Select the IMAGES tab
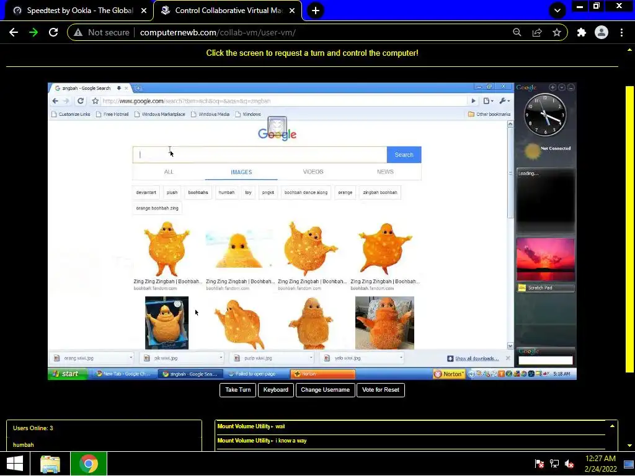The image size is (635, 476). pos(241,172)
